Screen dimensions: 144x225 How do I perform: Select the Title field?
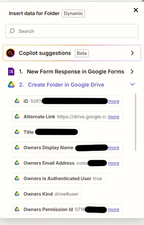(x=46, y=132)
